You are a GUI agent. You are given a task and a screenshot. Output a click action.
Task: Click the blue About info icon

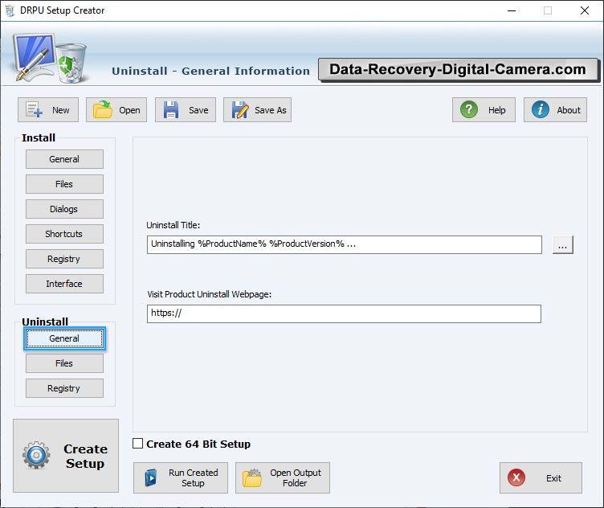540,110
